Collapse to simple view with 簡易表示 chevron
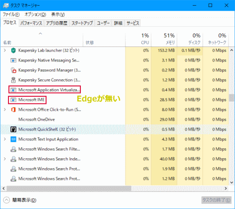 7,200
